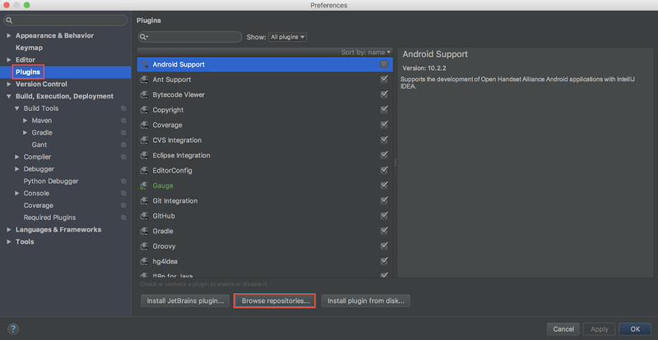Select Keymap in the settings sidebar
This screenshot has height=340, width=658.
29,48
